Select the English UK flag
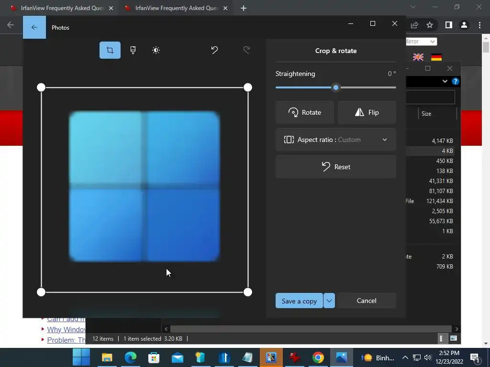The width and height of the screenshot is (490, 367). 418,57
